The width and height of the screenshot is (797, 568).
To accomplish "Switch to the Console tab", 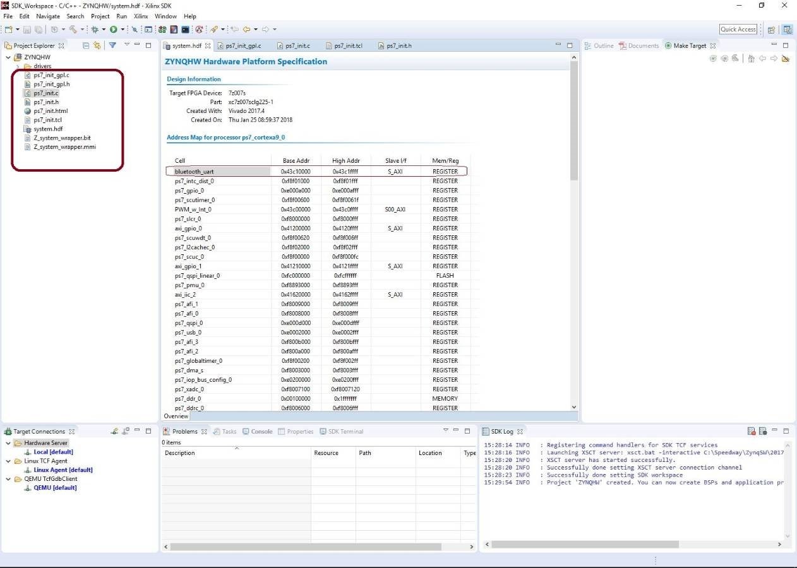I will pyautogui.click(x=257, y=432).
